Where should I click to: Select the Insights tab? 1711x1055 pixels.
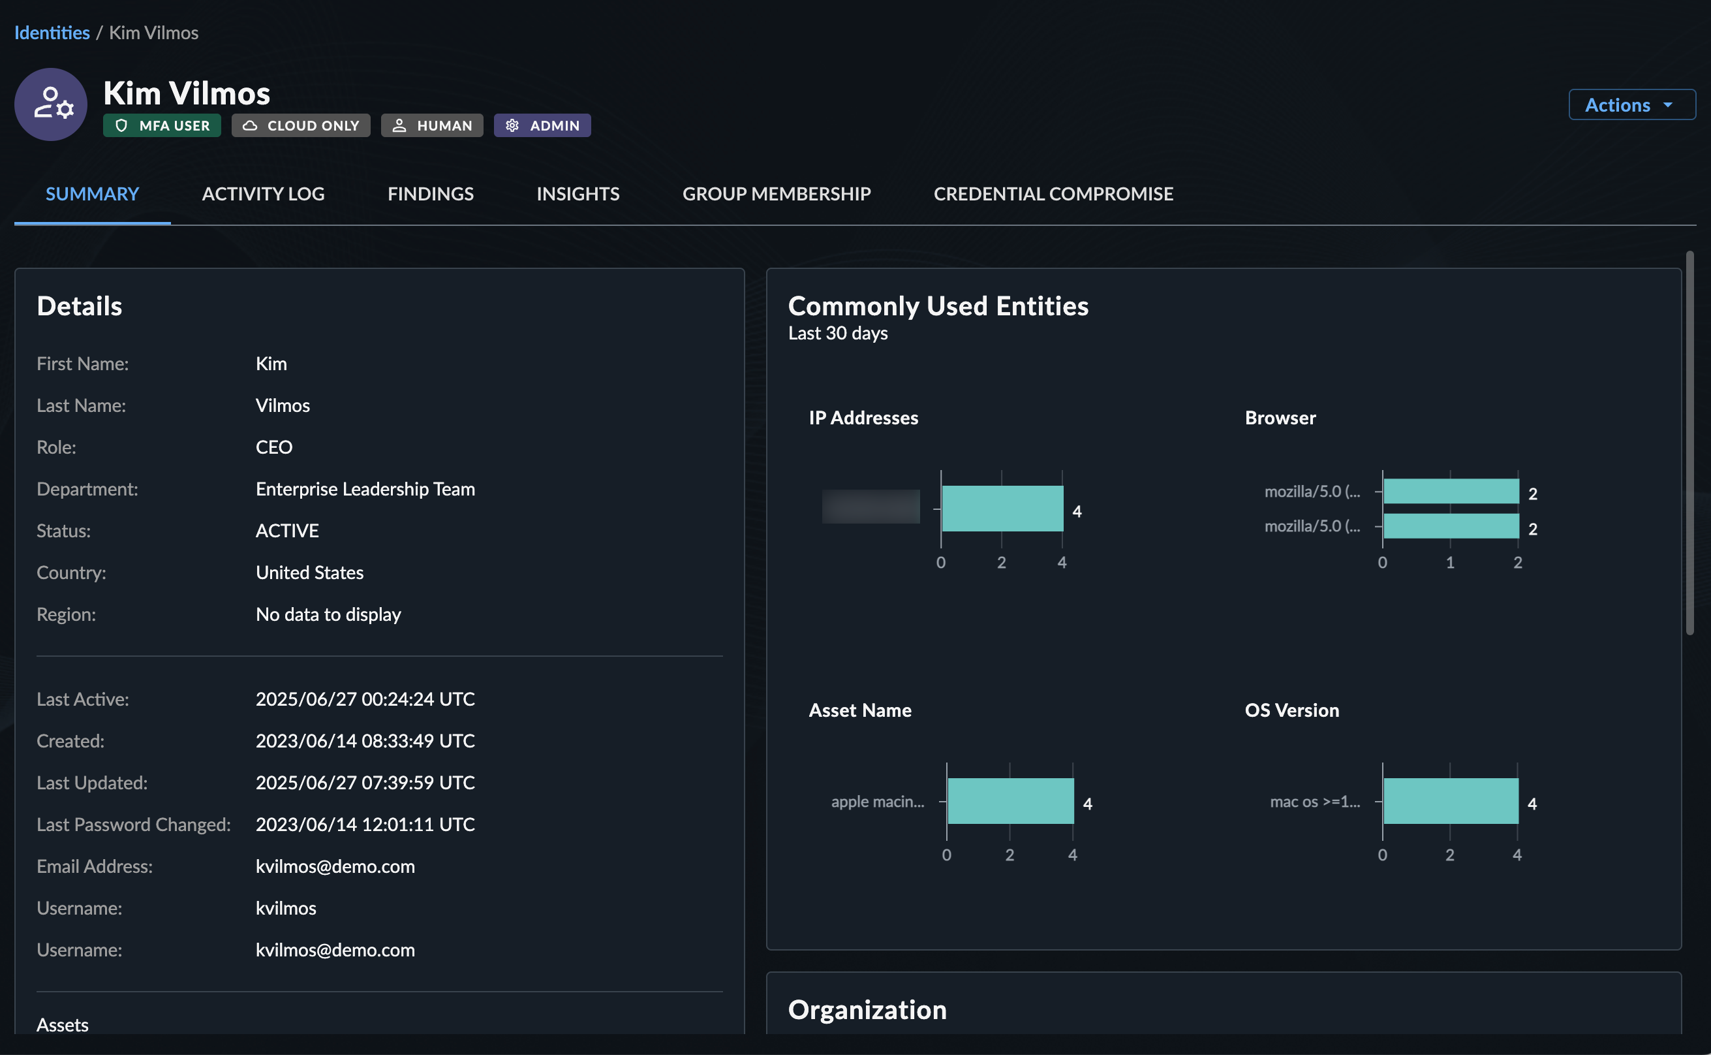[578, 194]
